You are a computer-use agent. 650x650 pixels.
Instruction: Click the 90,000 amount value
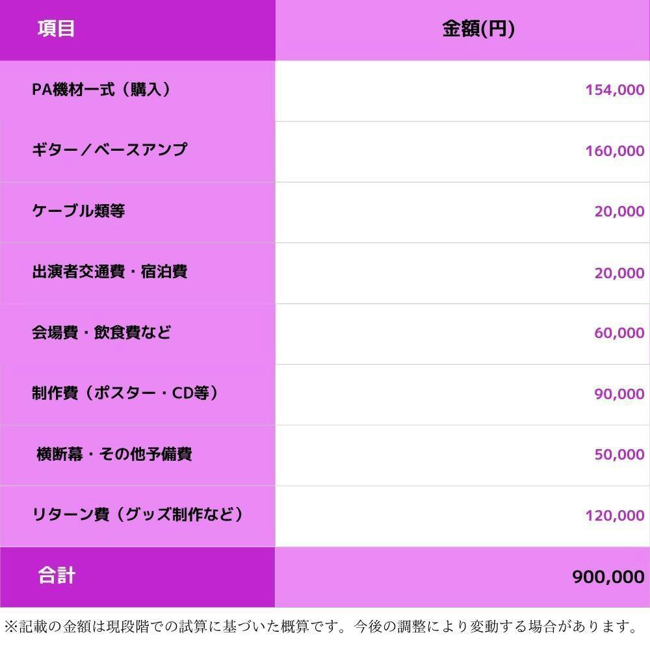click(x=619, y=394)
